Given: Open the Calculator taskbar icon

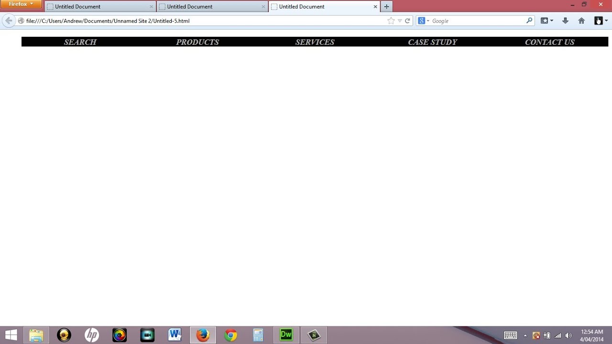Looking at the screenshot, I should tap(258, 335).
